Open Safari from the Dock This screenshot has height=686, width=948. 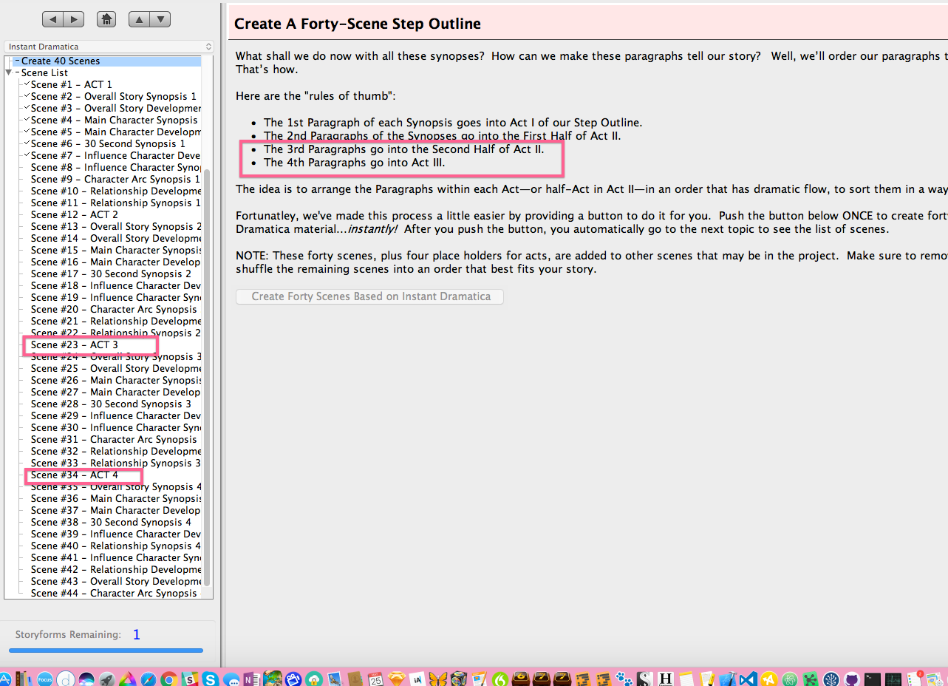149,679
